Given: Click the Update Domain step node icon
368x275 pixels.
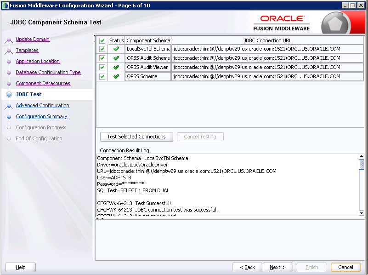Looking at the screenshot, I should (x=9, y=40).
